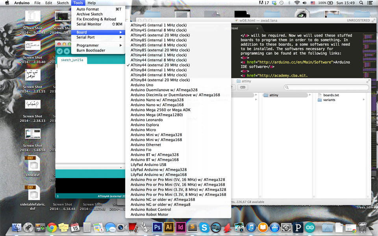378x236 pixels.
Task: Select sidetablefabric.dxf file on desktop
Action: [33, 197]
